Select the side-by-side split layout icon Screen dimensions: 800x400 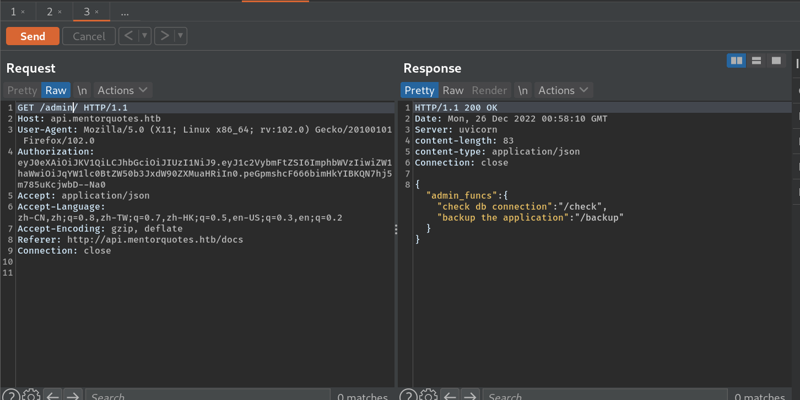736,61
